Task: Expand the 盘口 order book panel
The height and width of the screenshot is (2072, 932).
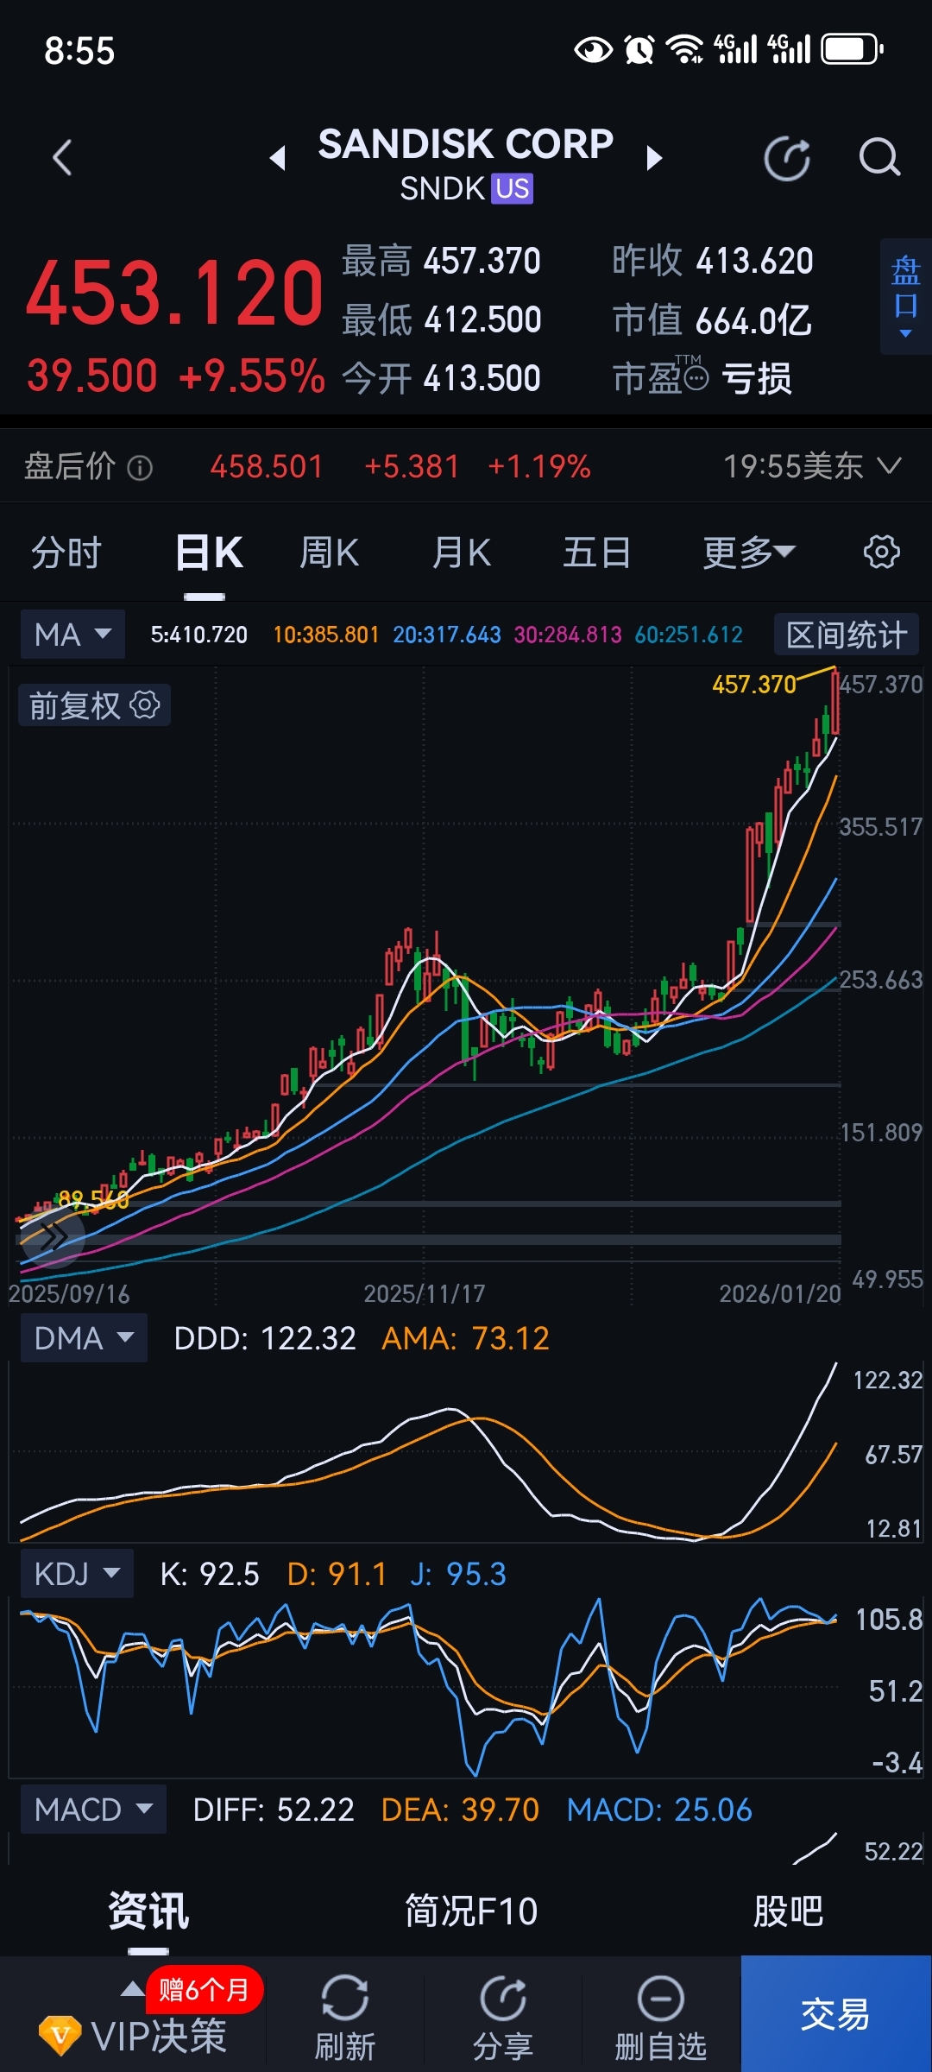Action: coord(905,297)
